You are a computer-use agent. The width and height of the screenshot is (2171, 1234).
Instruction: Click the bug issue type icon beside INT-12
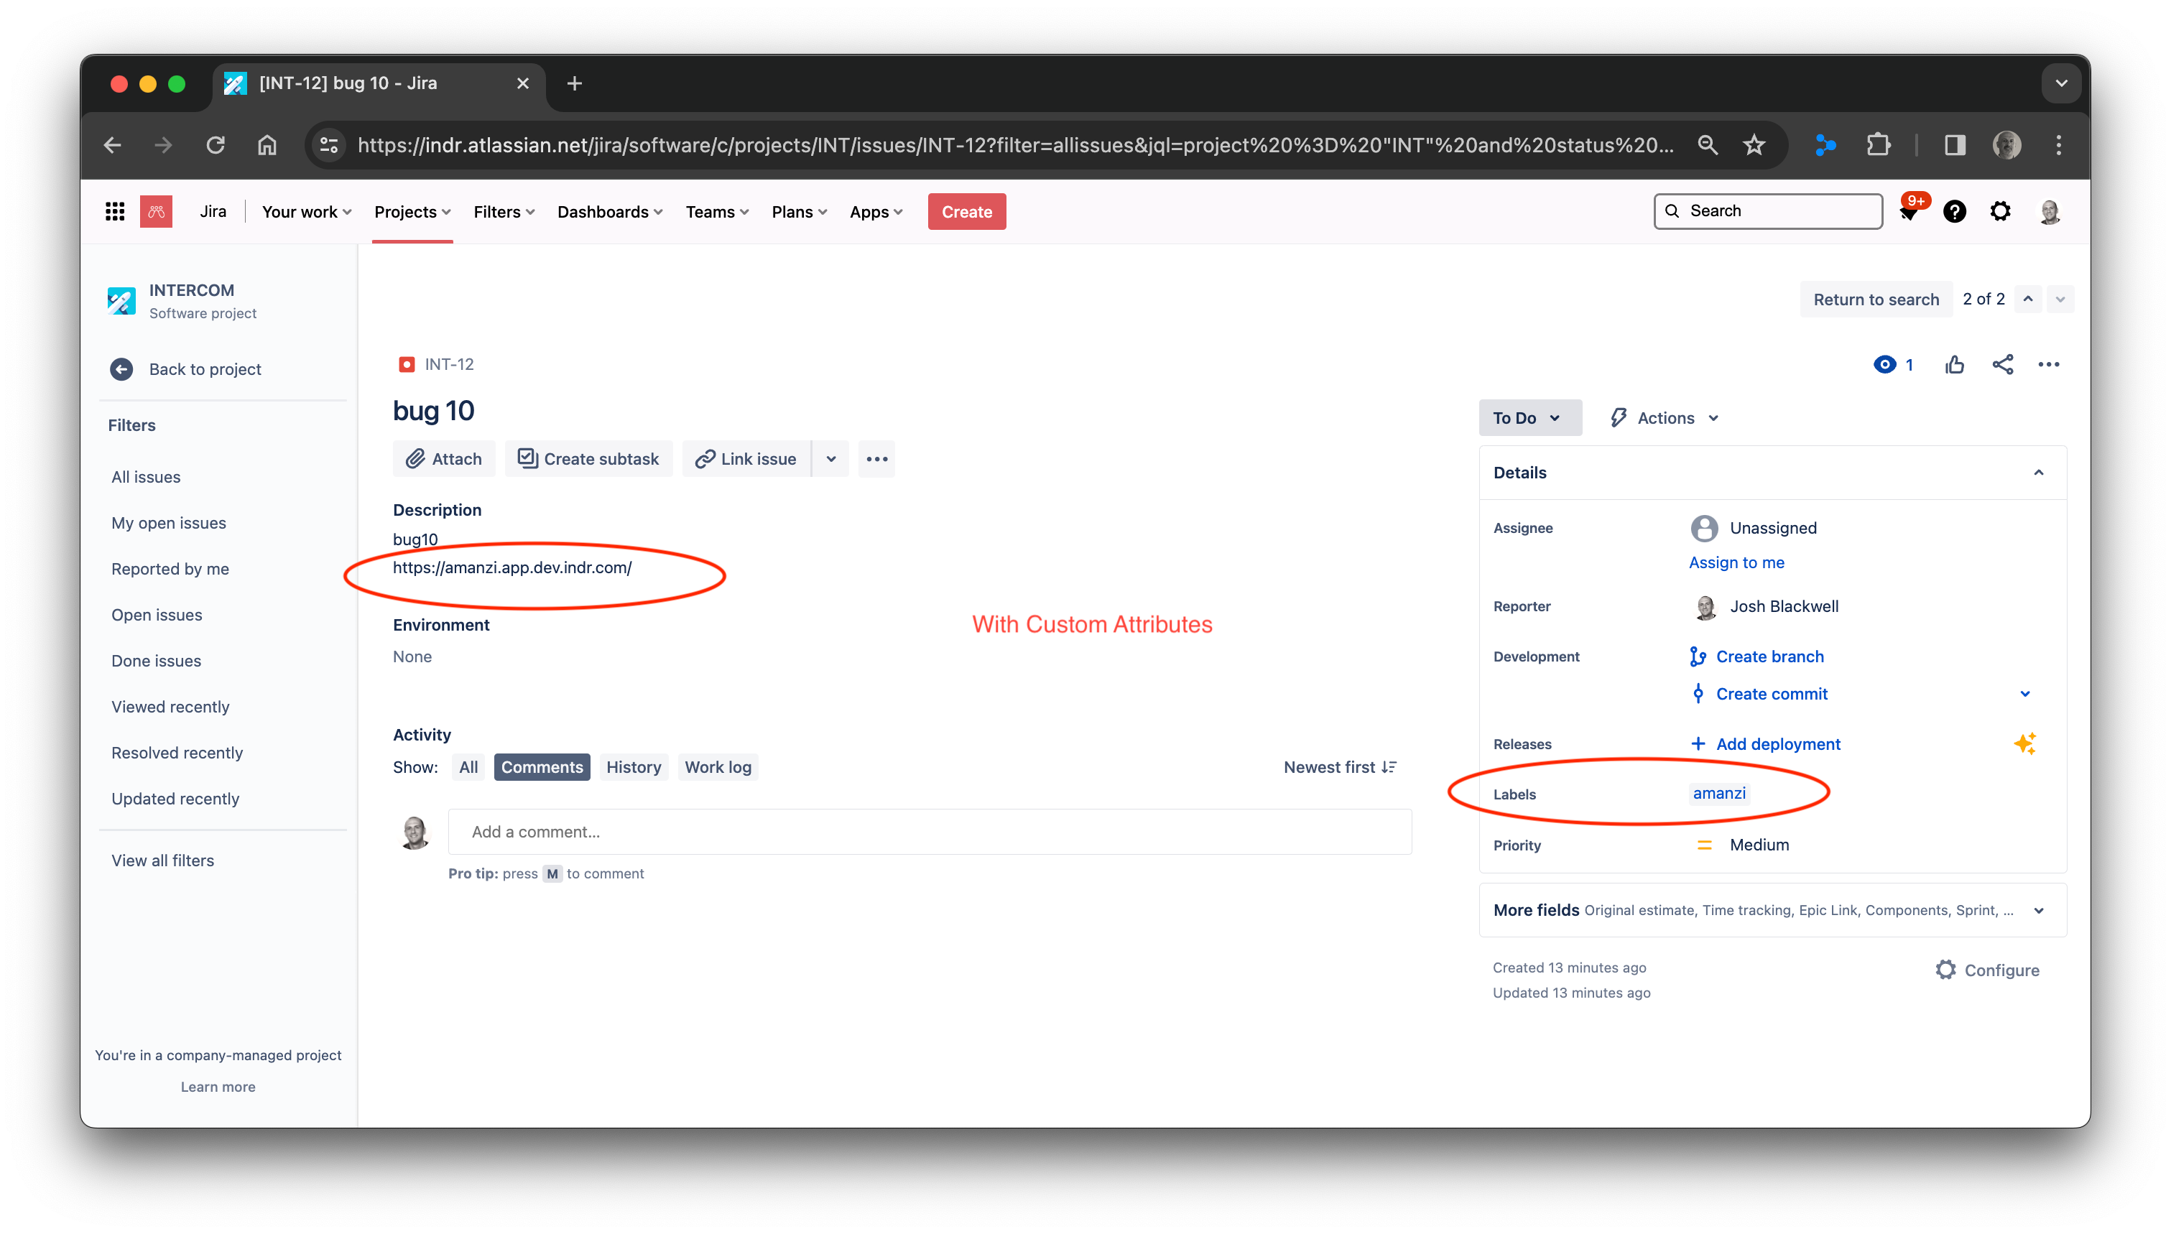click(x=406, y=364)
